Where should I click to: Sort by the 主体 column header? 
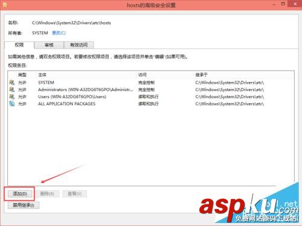[x=42, y=75]
